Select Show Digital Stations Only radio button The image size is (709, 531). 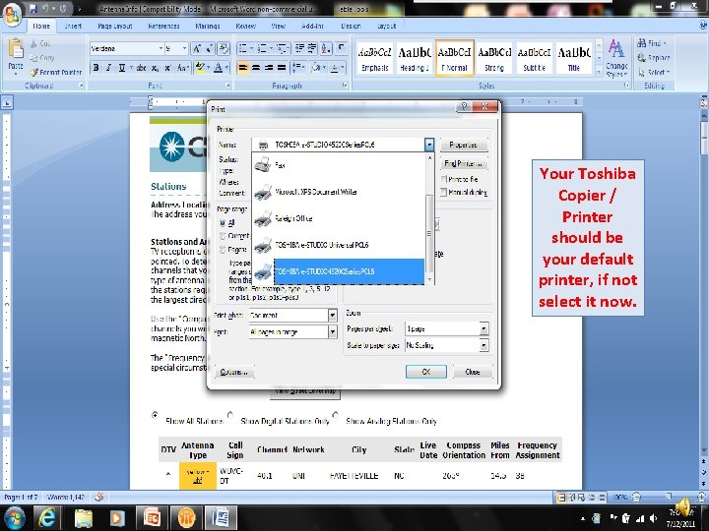point(230,415)
